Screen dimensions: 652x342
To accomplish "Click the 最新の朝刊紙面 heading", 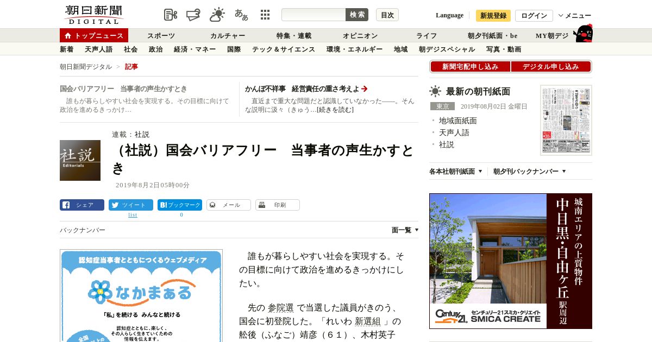I will click(x=478, y=91).
